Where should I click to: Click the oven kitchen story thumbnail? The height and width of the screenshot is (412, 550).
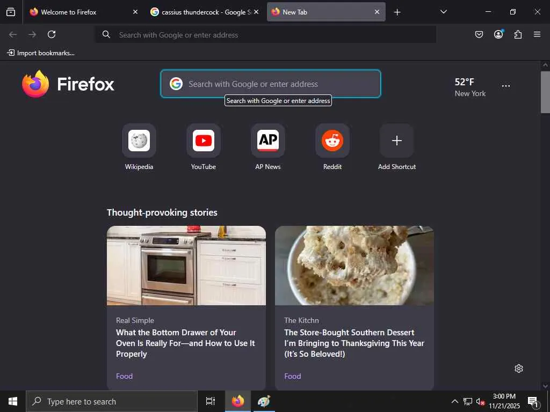186,266
